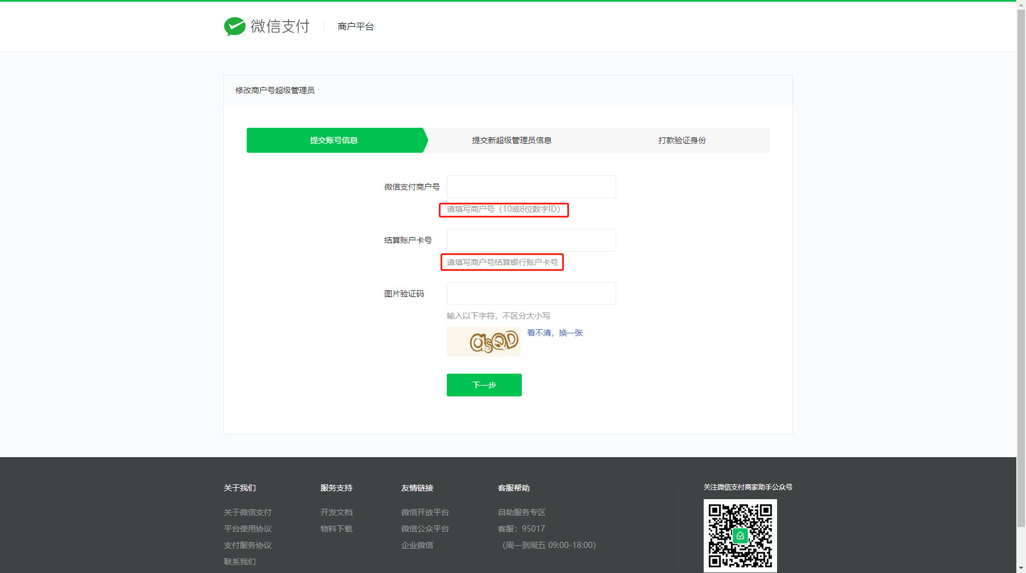This screenshot has width=1026, height=573.
Task: Open 联系我们 footer link
Action: 240,562
